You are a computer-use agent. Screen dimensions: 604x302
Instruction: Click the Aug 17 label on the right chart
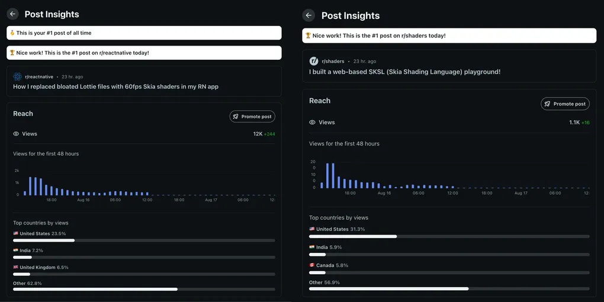(x=521, y=193)
